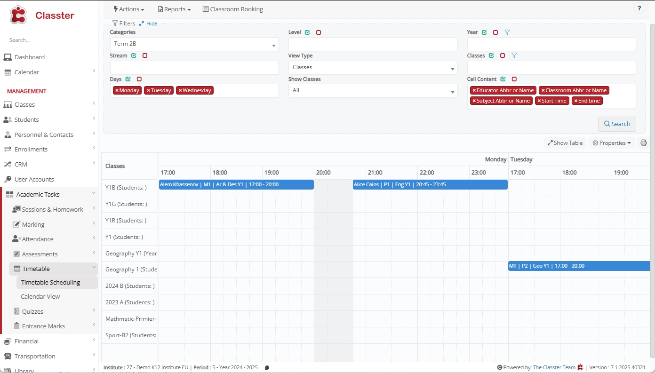Hide the Filters panel

tap(149, 24)
